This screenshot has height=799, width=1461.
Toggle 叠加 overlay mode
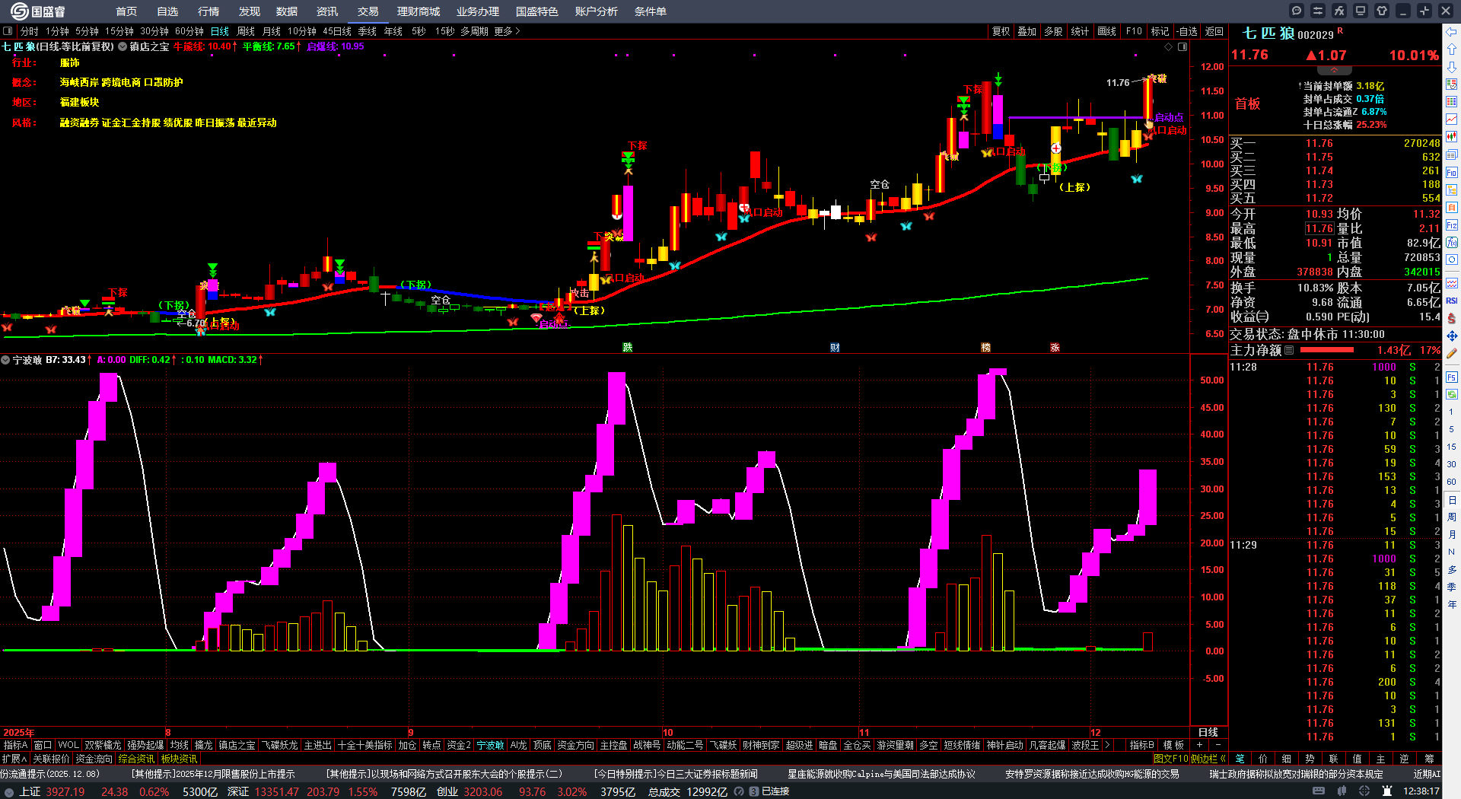click(x=1027, y=31)
